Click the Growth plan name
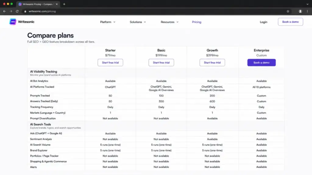Screen dimensions: 312x175 click(212, 50)
